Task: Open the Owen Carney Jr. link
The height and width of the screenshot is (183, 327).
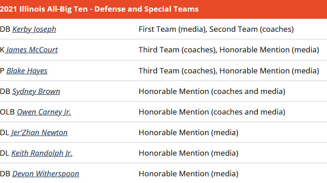Action: click(44, 112)
